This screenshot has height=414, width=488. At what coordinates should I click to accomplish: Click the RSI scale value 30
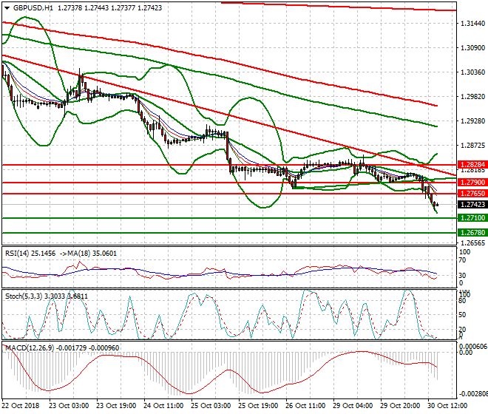(x=462, y=276)
